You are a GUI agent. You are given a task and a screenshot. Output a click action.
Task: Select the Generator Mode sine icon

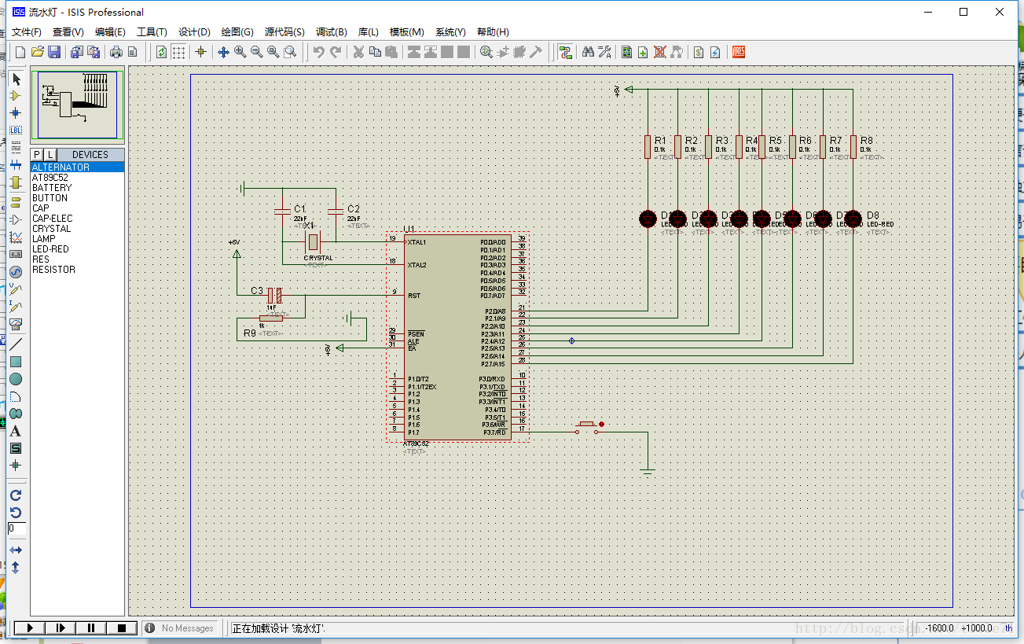point(16,271)
